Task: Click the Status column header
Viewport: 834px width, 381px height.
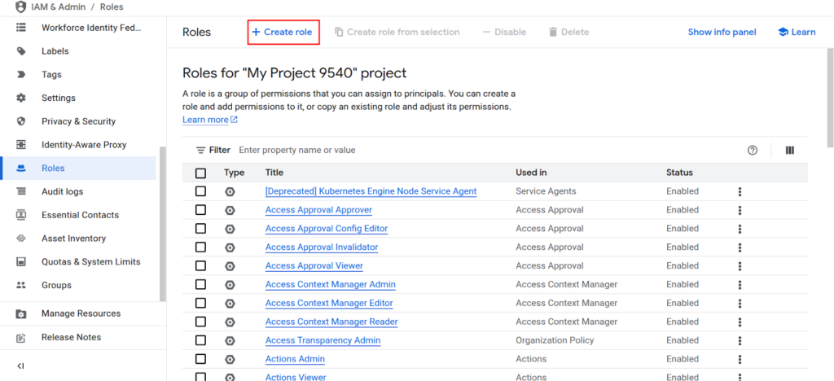Action: 680,173
